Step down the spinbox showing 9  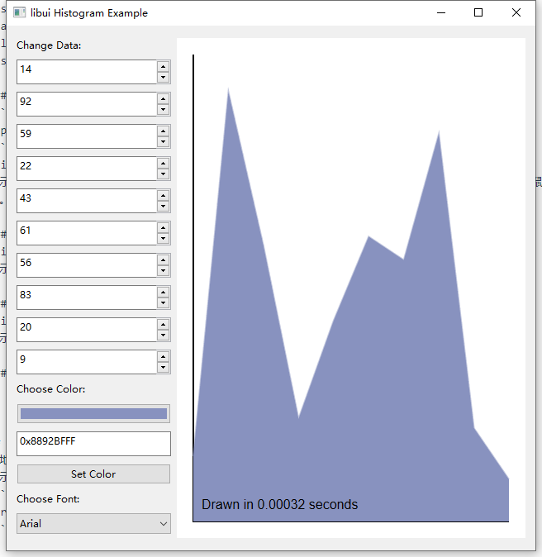[x=164, y=368]
